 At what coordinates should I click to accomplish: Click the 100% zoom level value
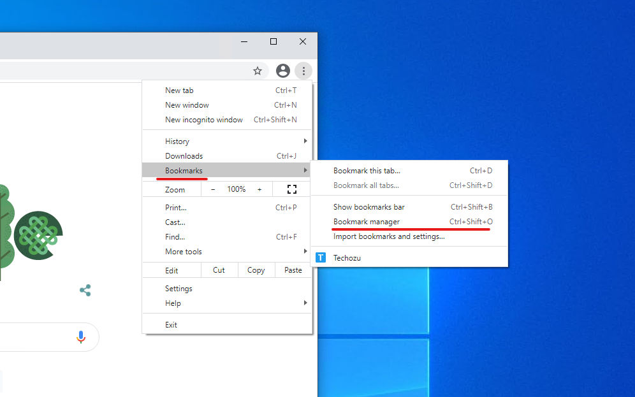(236, 189)
